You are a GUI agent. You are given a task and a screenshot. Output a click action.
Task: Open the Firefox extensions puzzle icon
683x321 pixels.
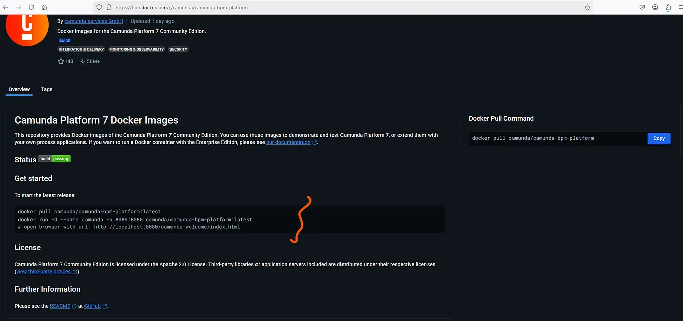[x=668, y=7]
